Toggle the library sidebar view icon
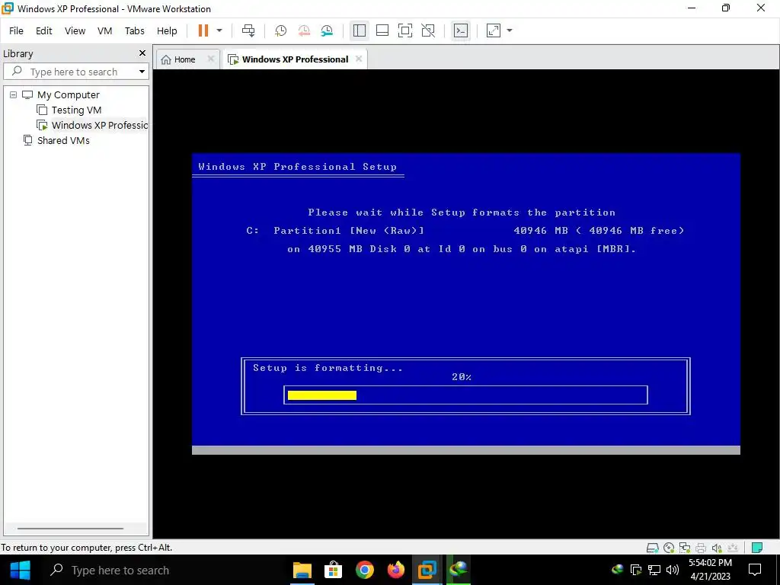This screenshot has height=585, width=780. tap(360, 30)
